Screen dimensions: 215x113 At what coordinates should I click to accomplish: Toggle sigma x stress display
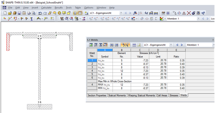click(113, 18)
